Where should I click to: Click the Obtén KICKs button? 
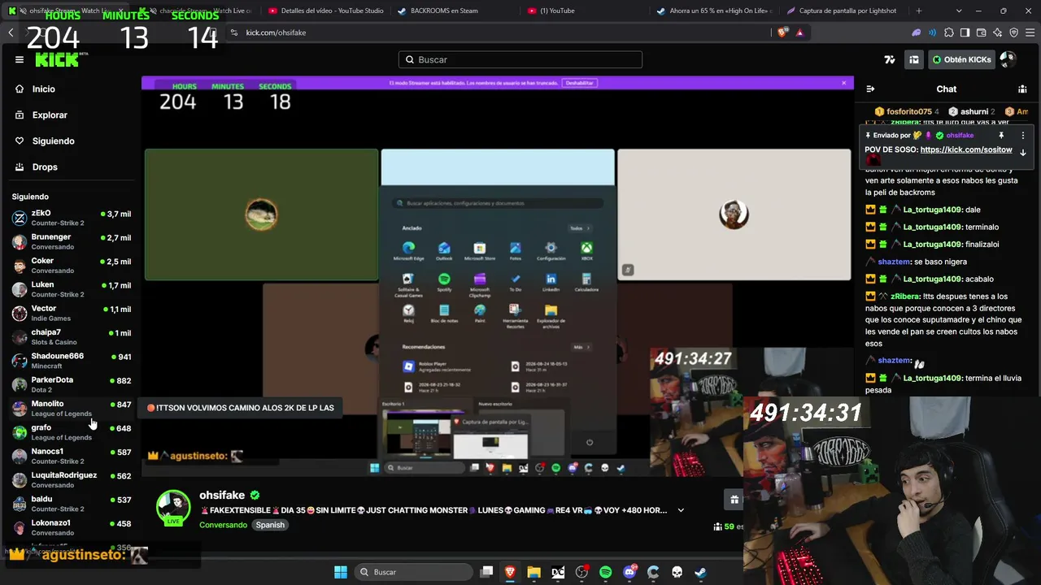(x=961, y=59)
